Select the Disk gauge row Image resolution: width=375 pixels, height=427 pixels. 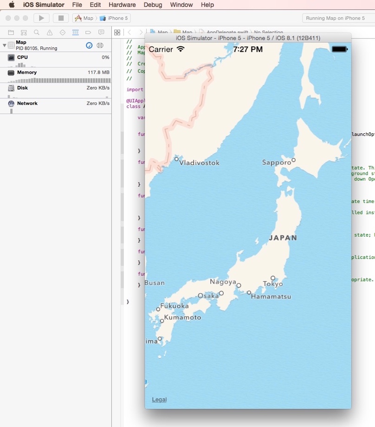click(56, 91)
